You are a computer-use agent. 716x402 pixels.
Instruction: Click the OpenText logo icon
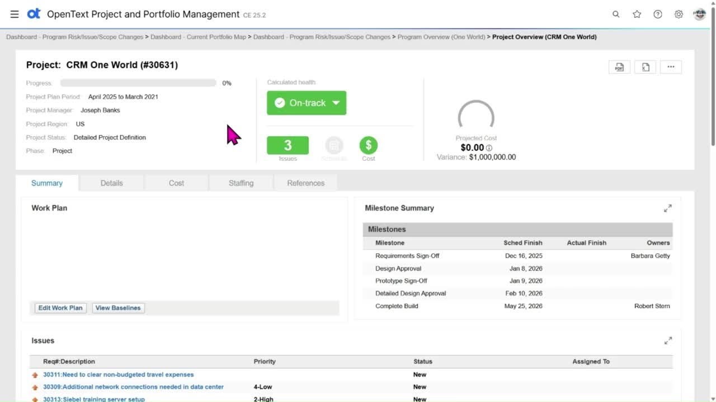34,14
